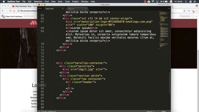Click the h1 class 'header' value
This screenshot has width=199, height=112.
88,82
